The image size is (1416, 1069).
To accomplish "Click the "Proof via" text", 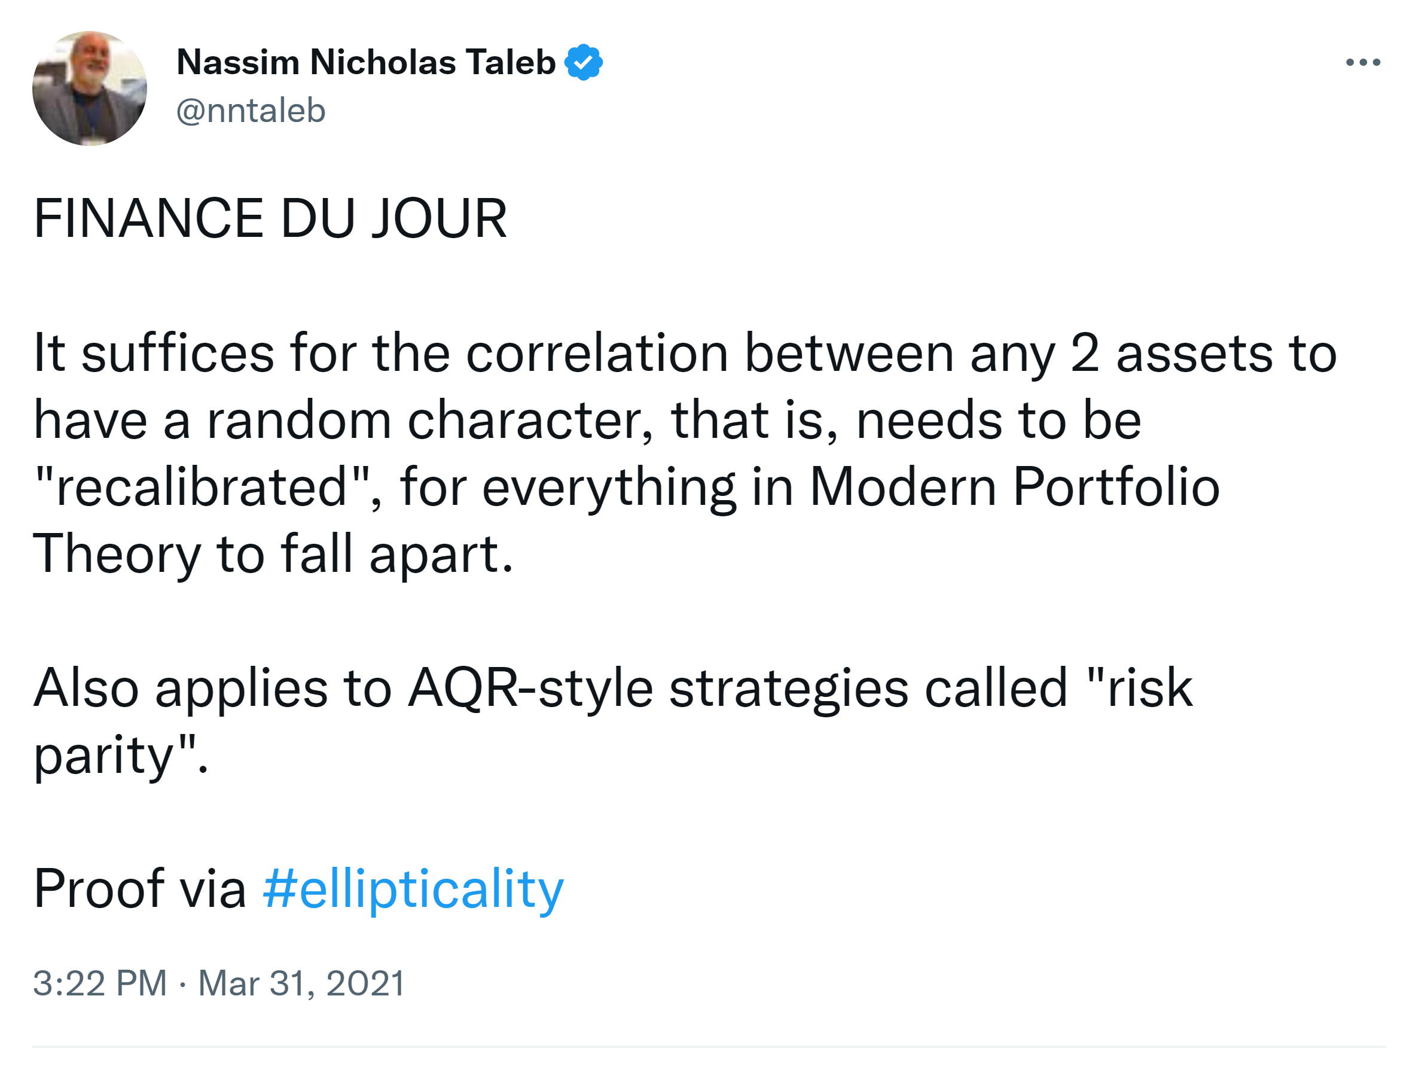I will tap(139, 888).
